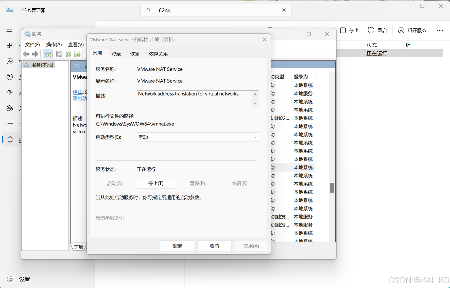Click the Export list icon in Services toolbar

coord(78,54)
